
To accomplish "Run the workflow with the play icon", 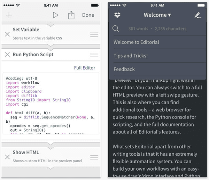I will click(x=55, y=15).
